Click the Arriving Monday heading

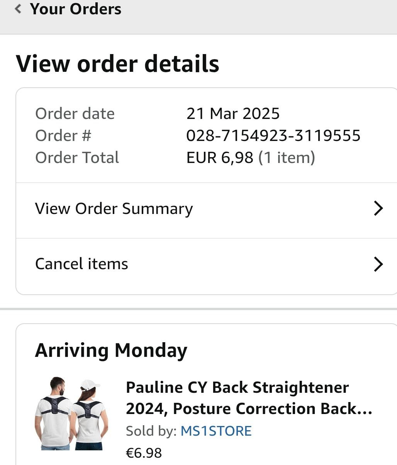[111, 350]
